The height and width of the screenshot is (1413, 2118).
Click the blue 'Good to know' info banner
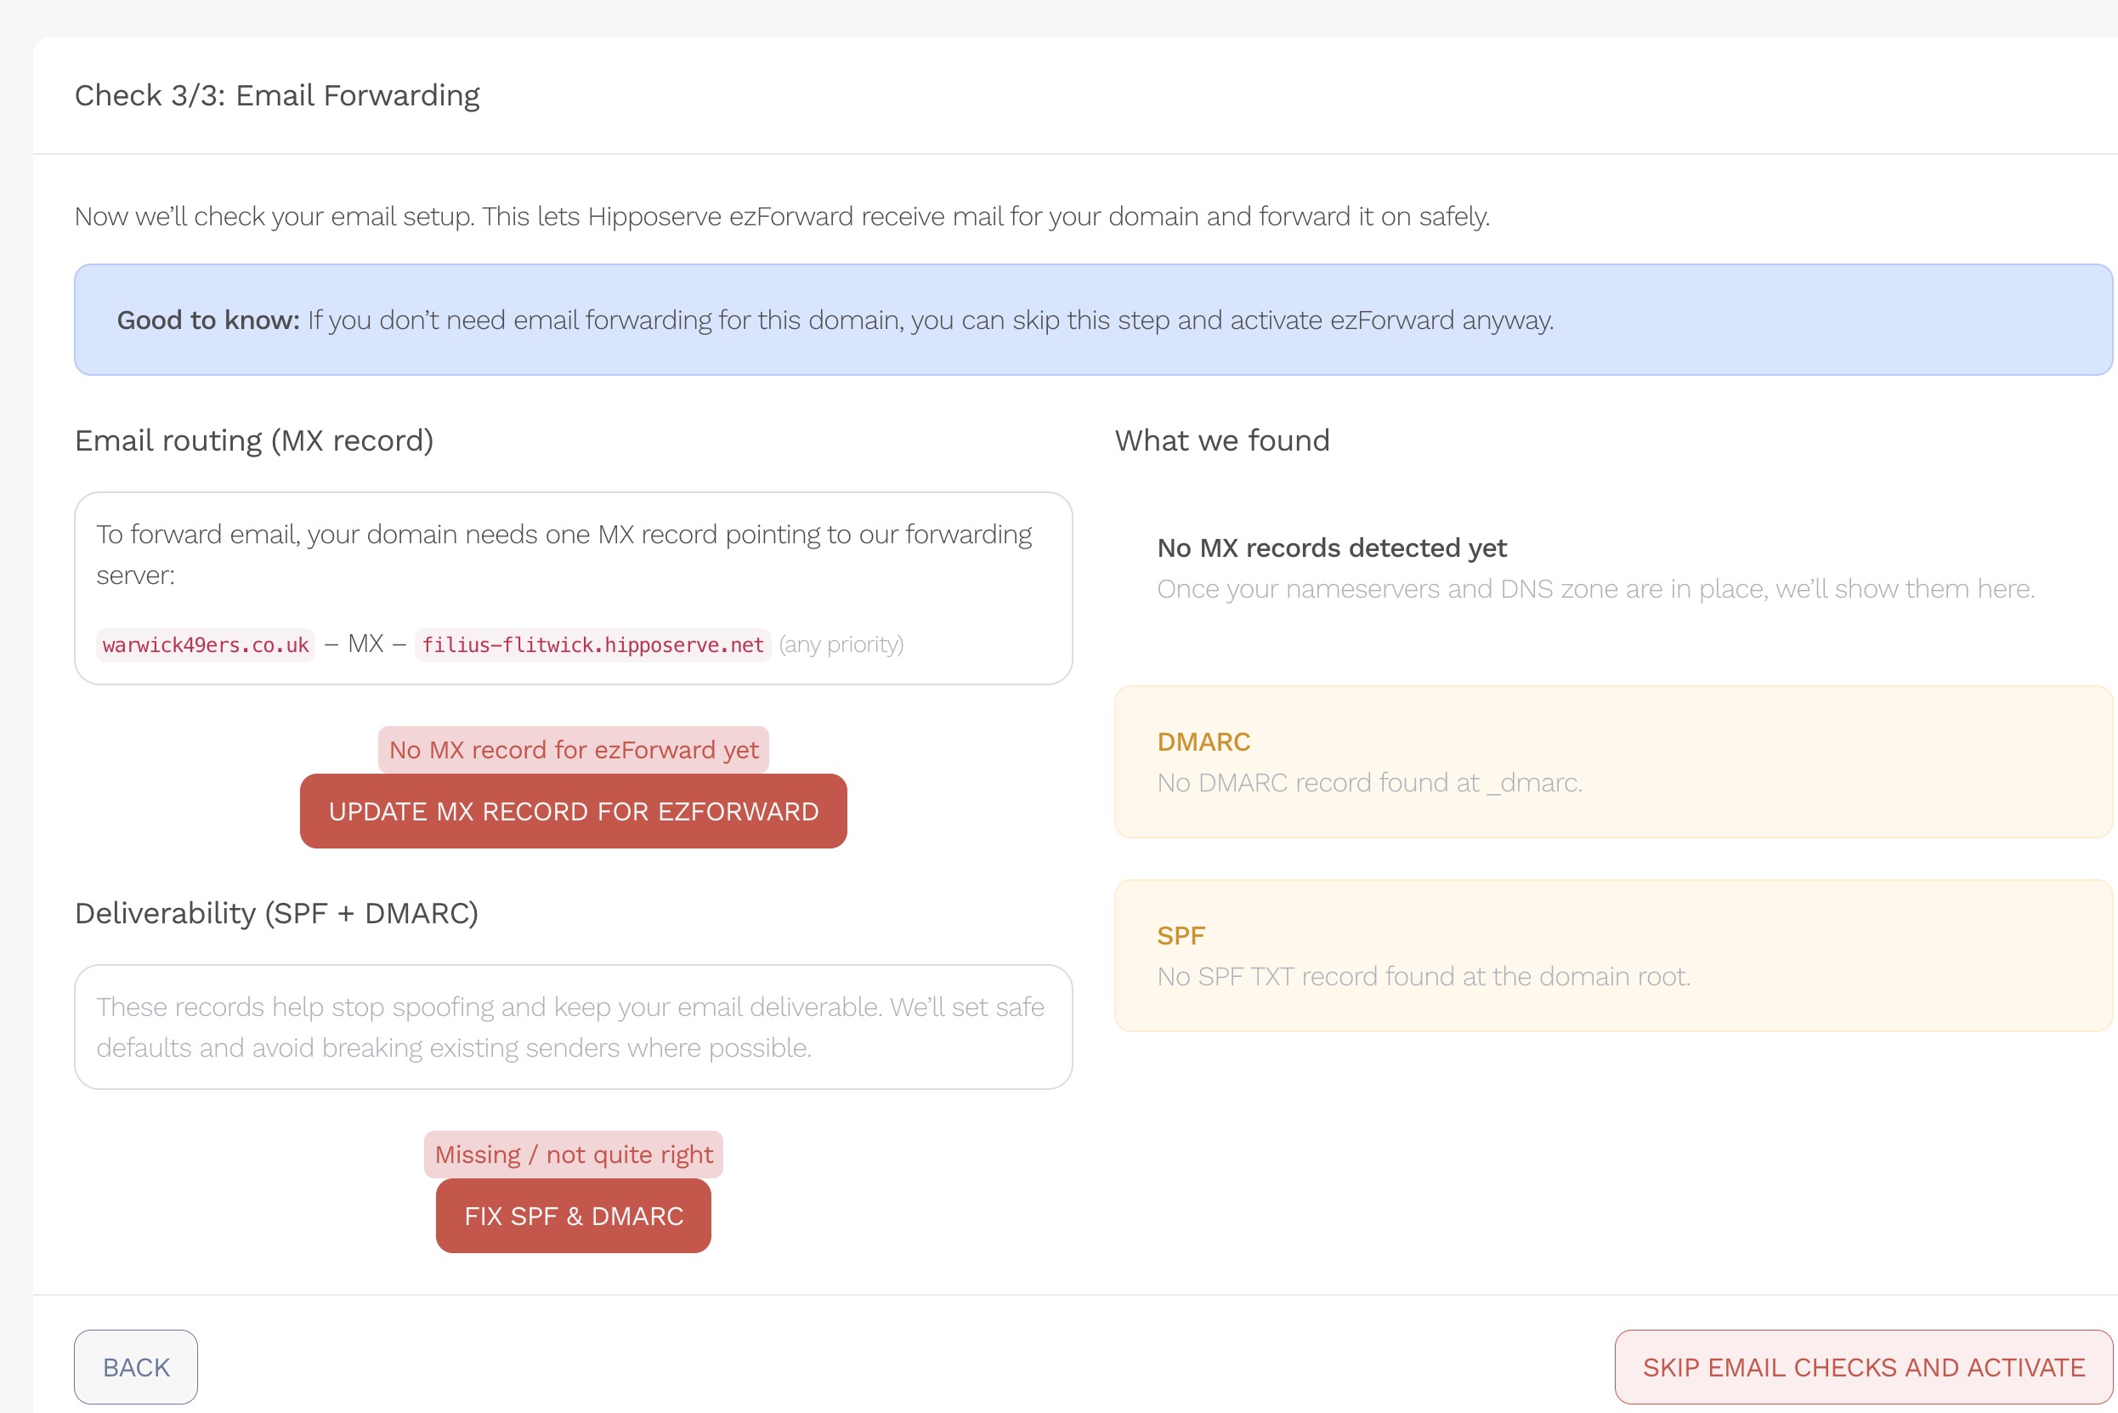tap(1092, 320)
